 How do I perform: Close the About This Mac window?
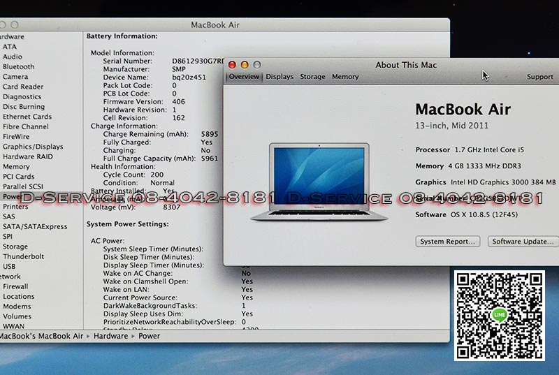tap(232, 65)
